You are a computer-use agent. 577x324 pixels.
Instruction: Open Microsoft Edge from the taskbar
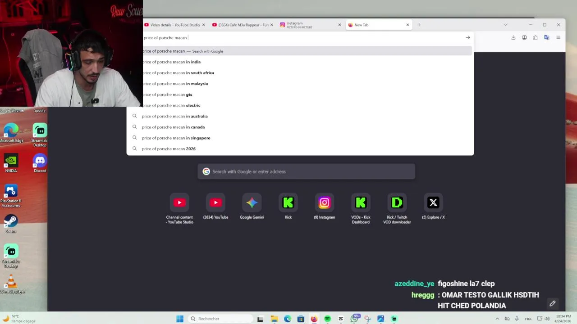coord(288,319)
